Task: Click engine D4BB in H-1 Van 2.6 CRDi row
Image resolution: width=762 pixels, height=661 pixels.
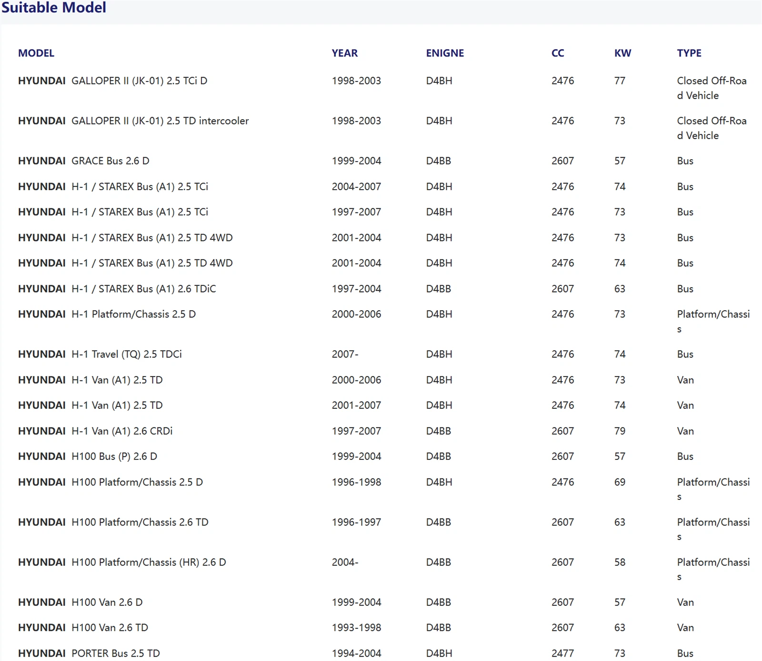Action: tap(439, 431)
